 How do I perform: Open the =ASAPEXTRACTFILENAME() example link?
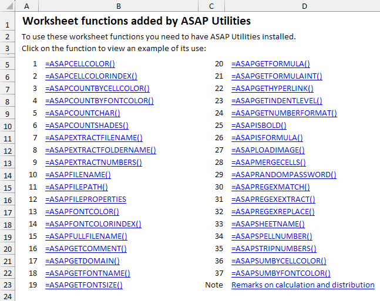93,138
